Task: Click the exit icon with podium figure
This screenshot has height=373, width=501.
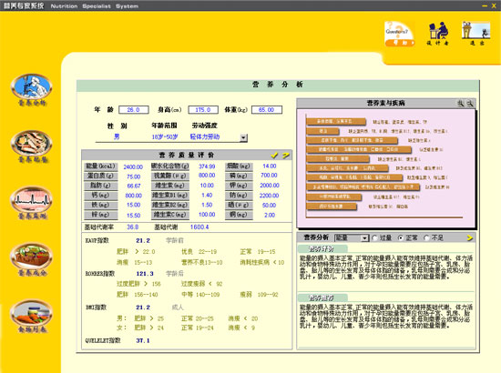Action: (x=476, y=33)
